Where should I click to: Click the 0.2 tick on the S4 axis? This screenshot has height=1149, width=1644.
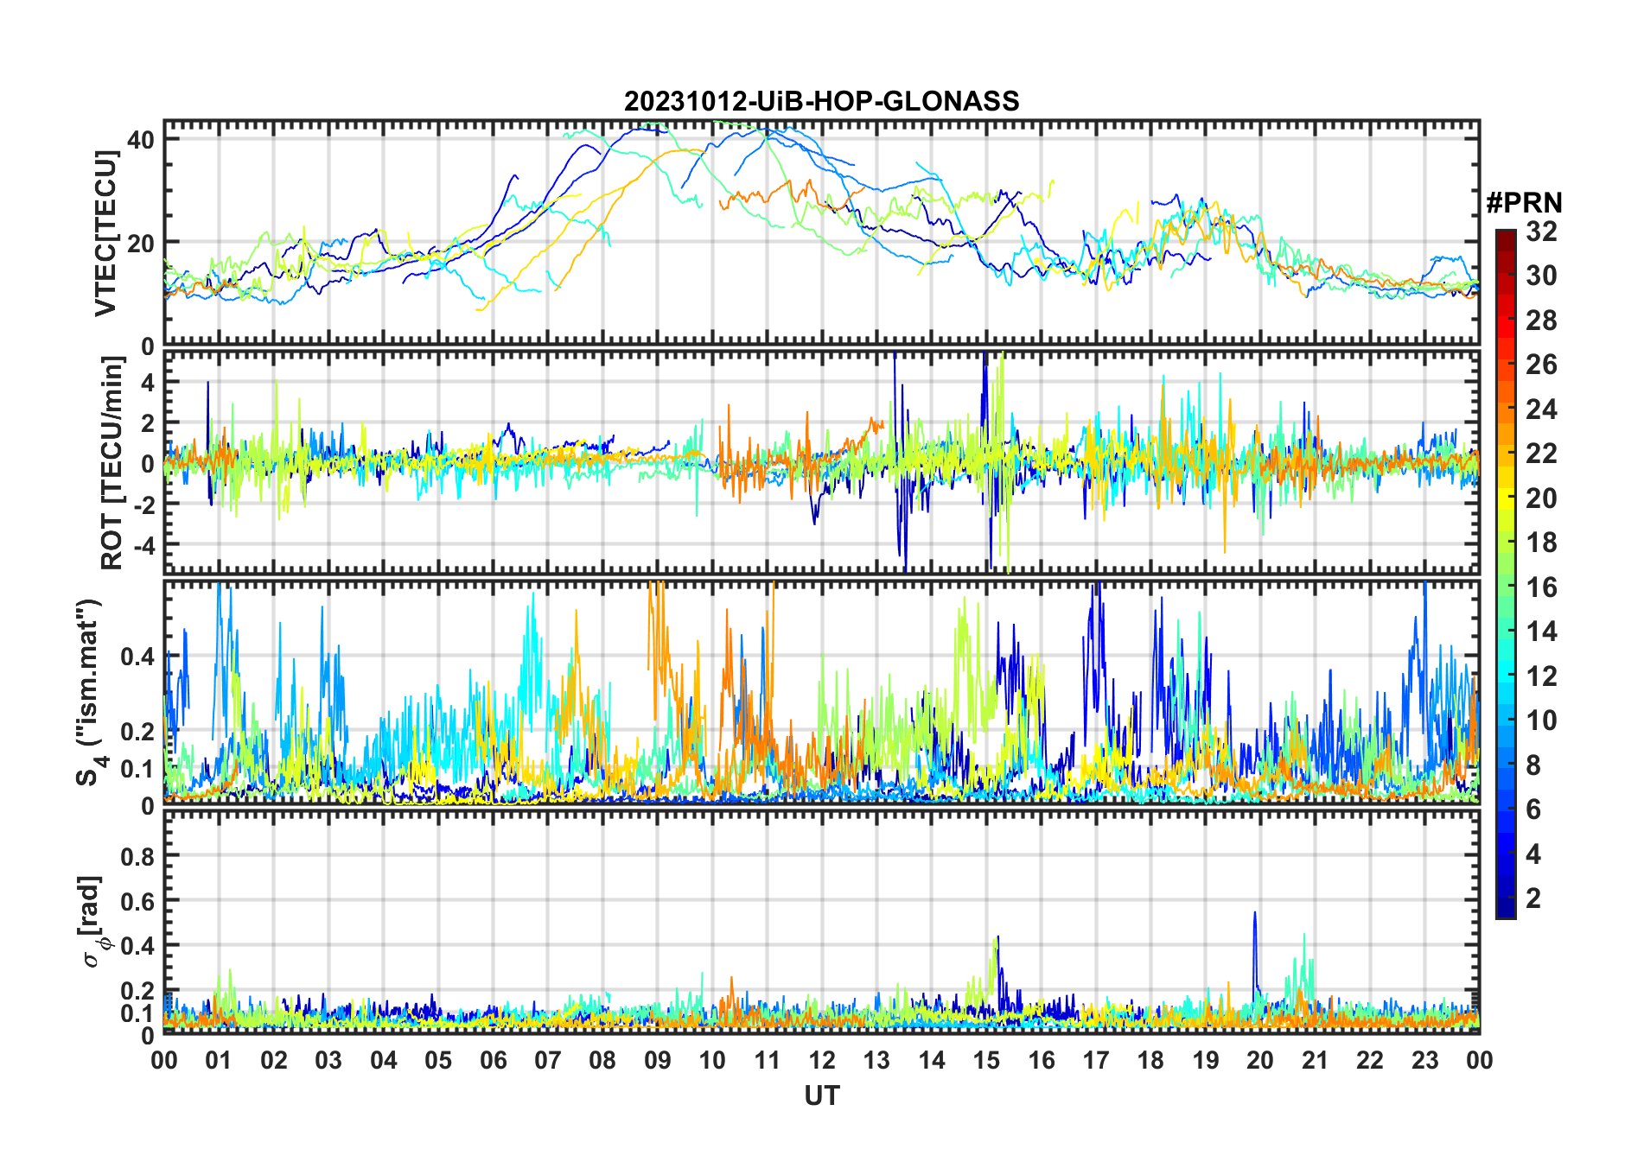[x=137, y=731]
